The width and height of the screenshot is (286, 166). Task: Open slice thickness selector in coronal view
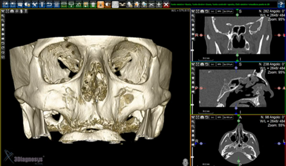tap(228, 11)
